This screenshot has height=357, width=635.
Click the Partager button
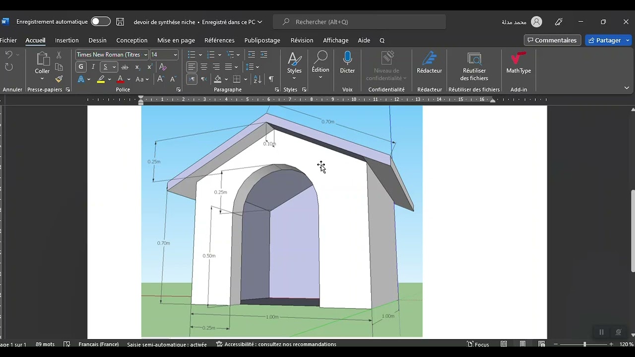pyautogui.click(x=604, y=40)
